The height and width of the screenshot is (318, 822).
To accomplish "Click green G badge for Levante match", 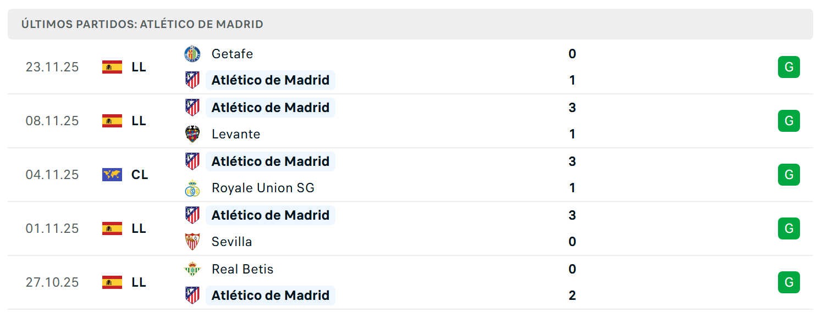I will pyautogui.click(x=789, y=121).
